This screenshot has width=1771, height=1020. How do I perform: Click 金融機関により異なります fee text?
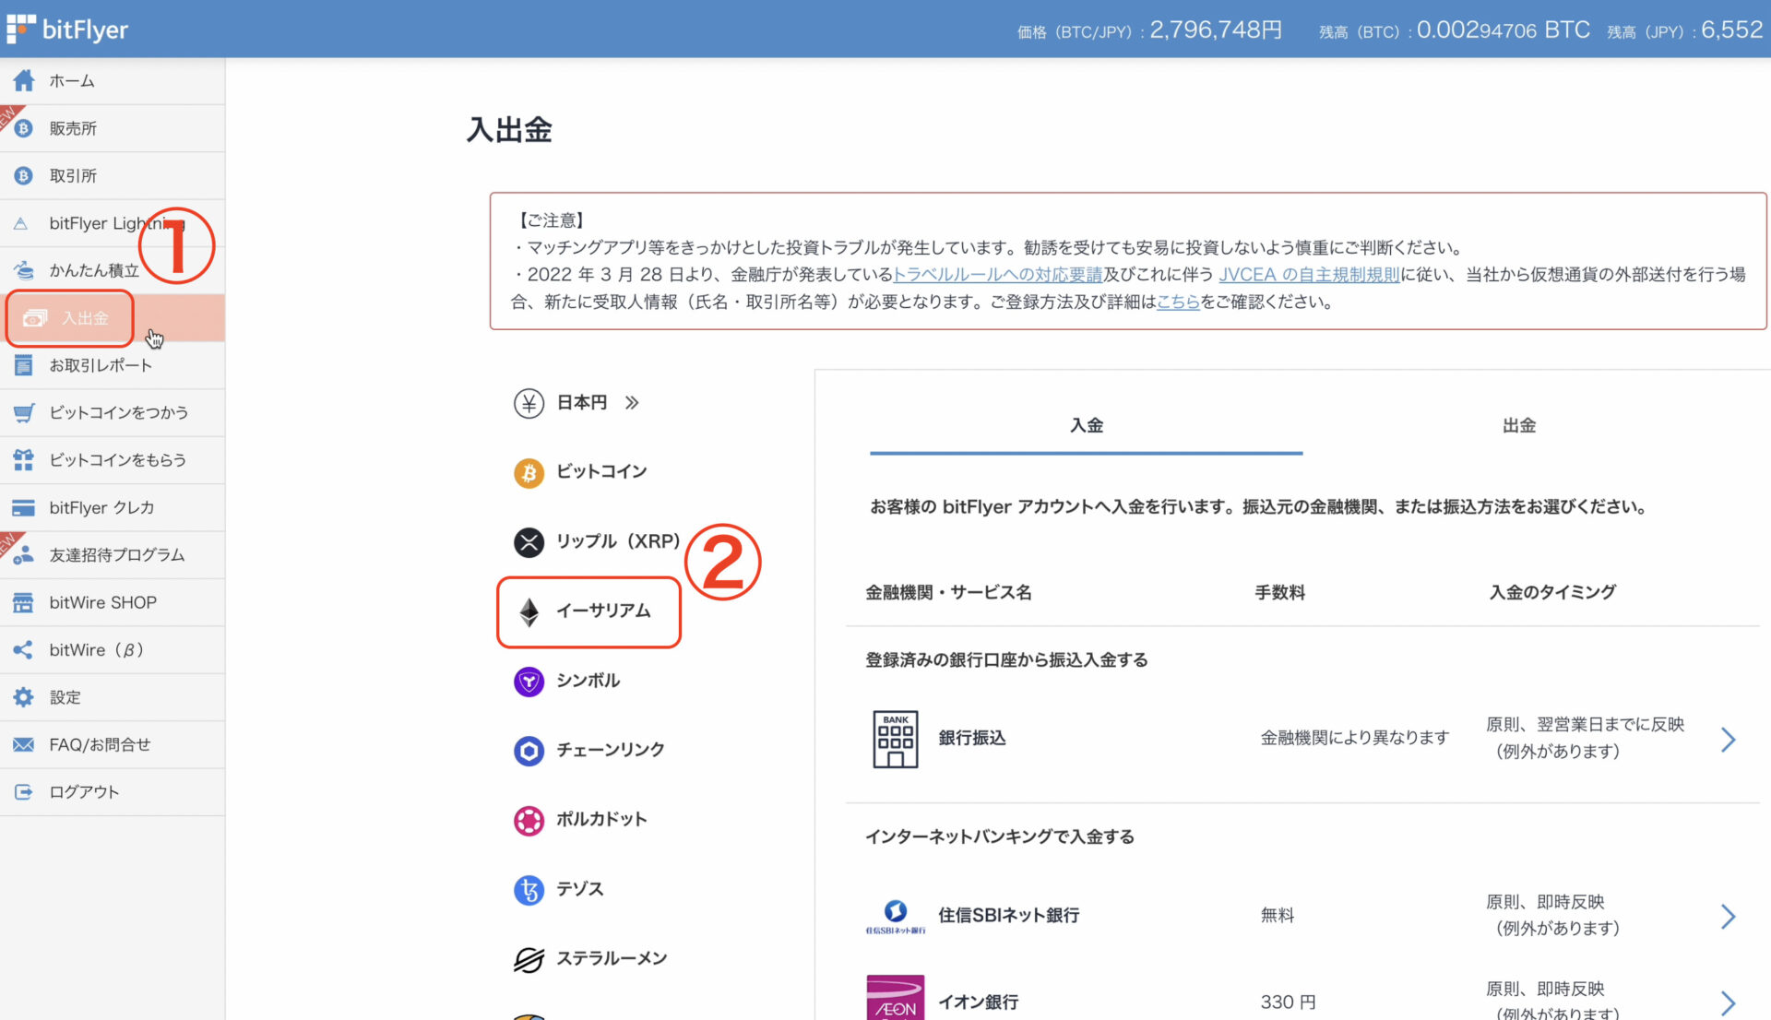1355,739
